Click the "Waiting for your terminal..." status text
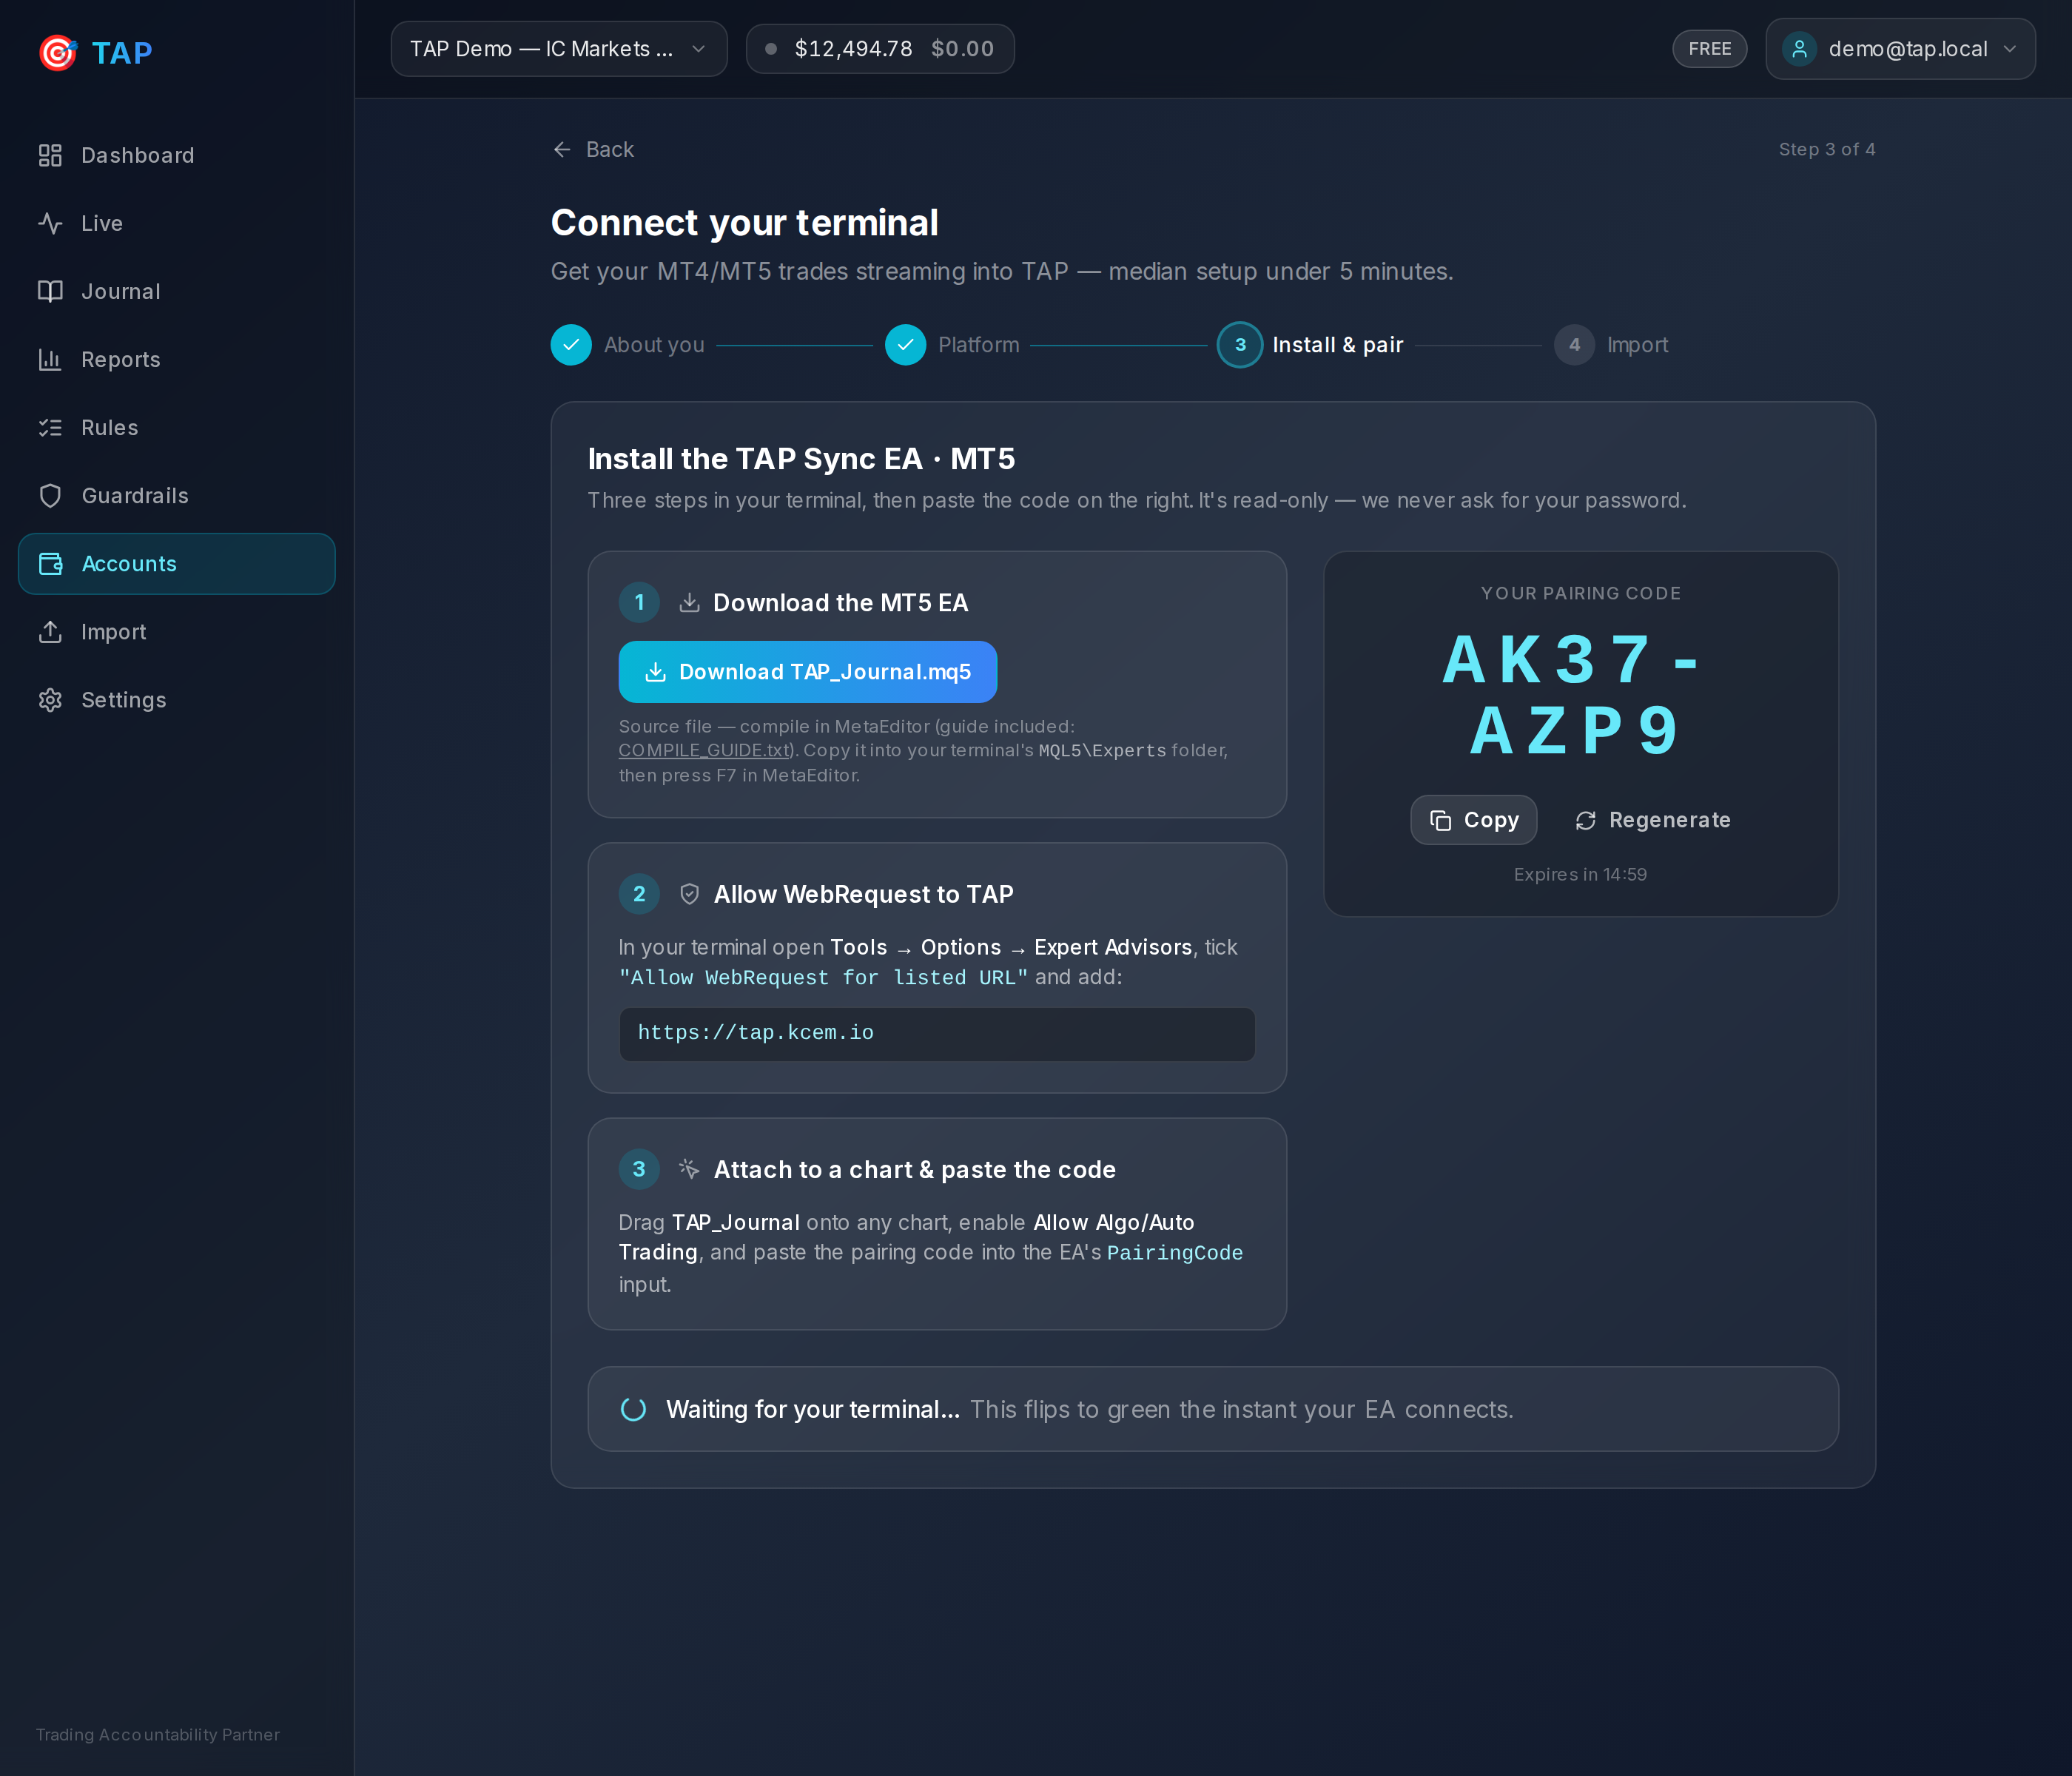2072x1776 pixels. pos(813,1409)
